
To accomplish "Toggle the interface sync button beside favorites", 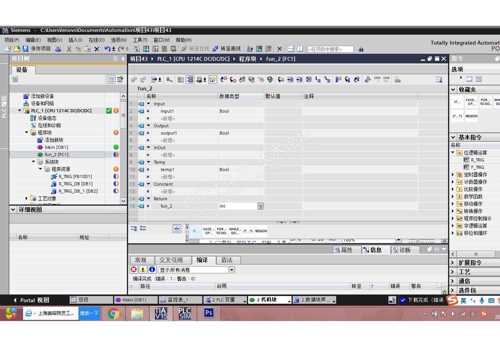I will 177,229.
